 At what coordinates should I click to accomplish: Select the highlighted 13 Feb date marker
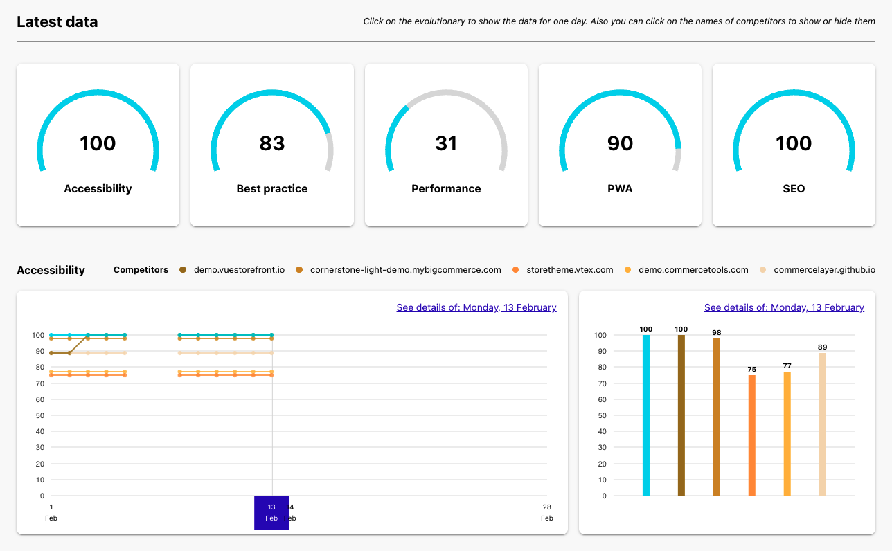271,513
